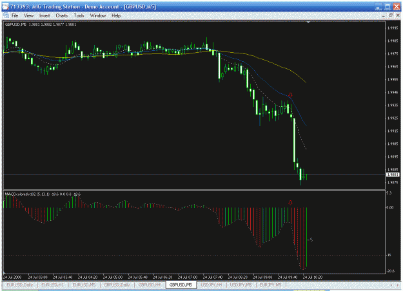Click the '24 Jul 10:20' time label
Image resolution: width=403 pixels, height=291 pixels.
click(313, 277)
